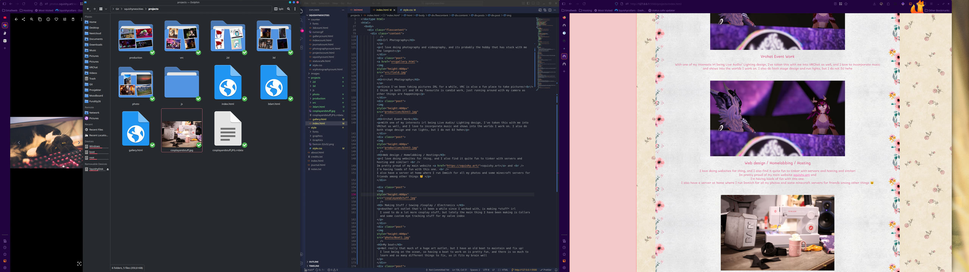Delete the photo with the trash icon
The image size is (969, 272).
point(73,19)
